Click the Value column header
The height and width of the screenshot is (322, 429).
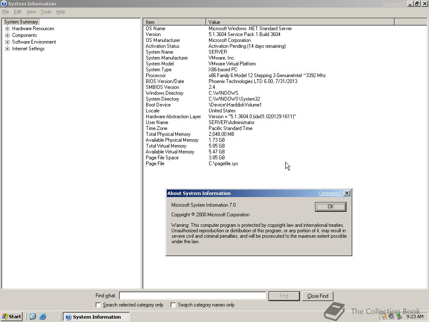300,22
